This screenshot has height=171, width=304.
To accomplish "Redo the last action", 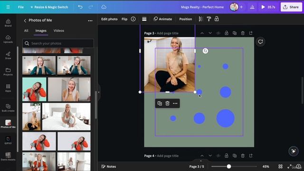I will point(91,7).
